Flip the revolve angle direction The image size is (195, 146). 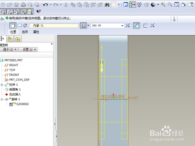(x=128, y=26)
